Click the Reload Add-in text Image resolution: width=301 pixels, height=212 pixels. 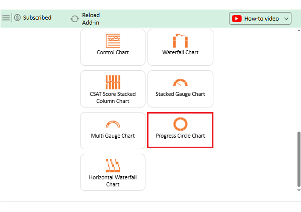[91, 19]
